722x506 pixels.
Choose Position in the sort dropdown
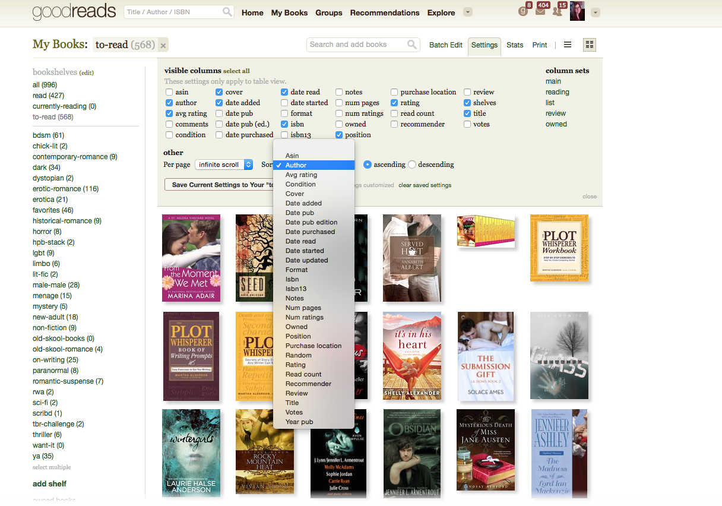coord(313,336)
